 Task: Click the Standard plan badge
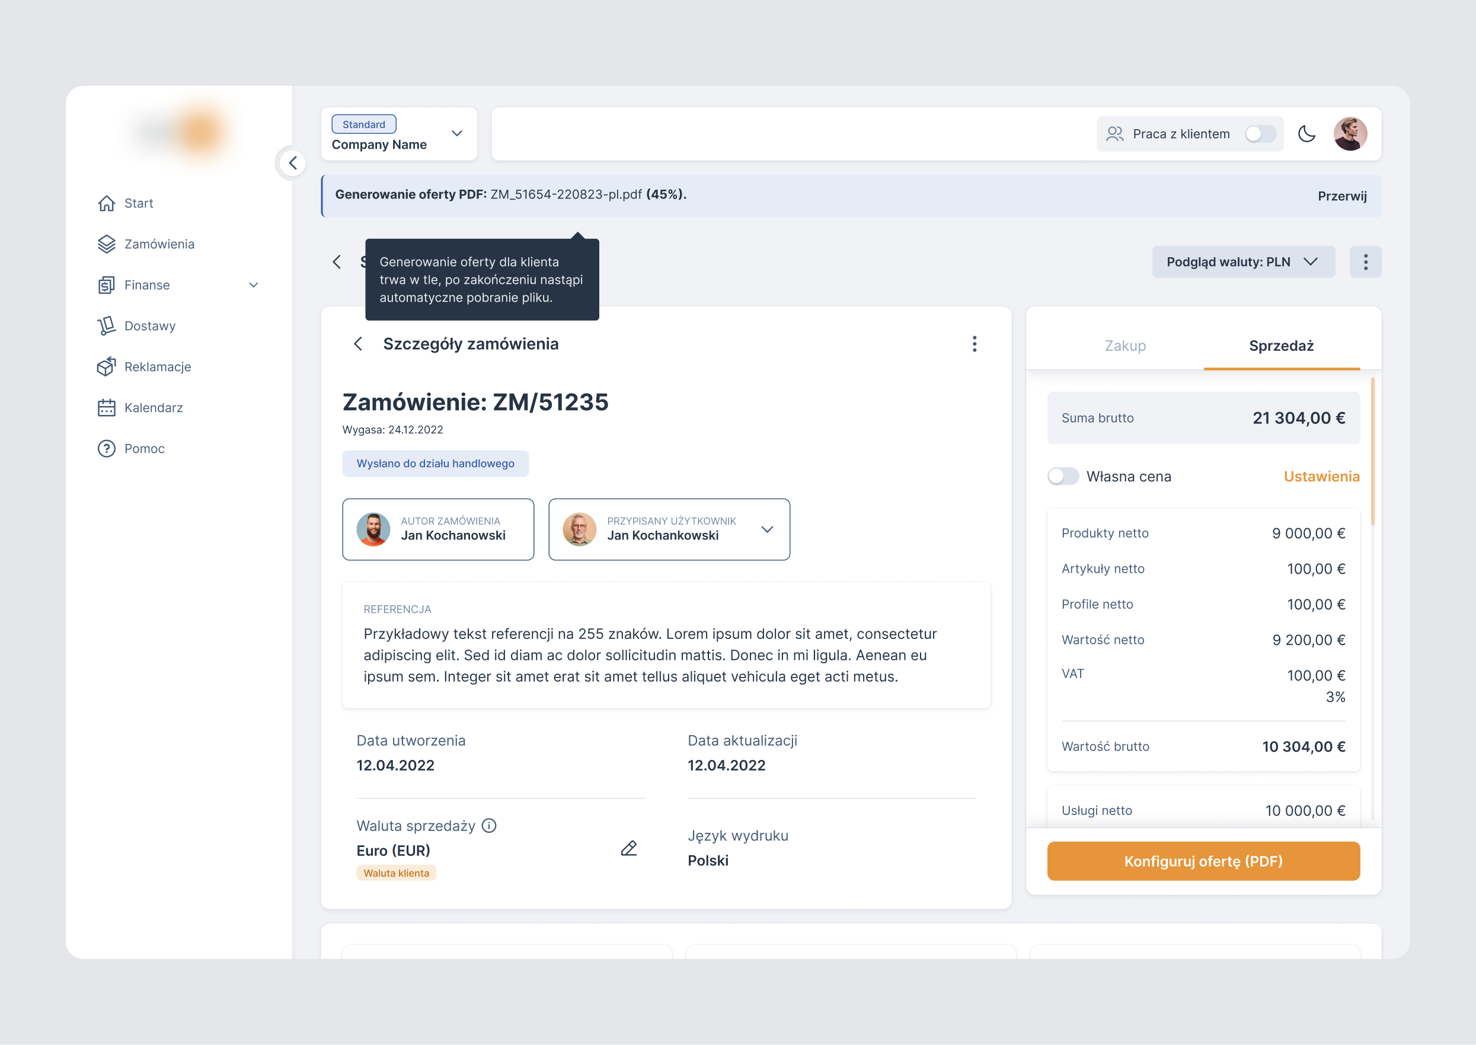tap(364, 124)
